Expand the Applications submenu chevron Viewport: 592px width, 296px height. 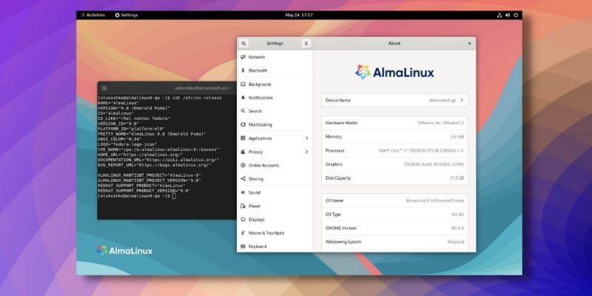pyautogui.click(x=306, y=138)
